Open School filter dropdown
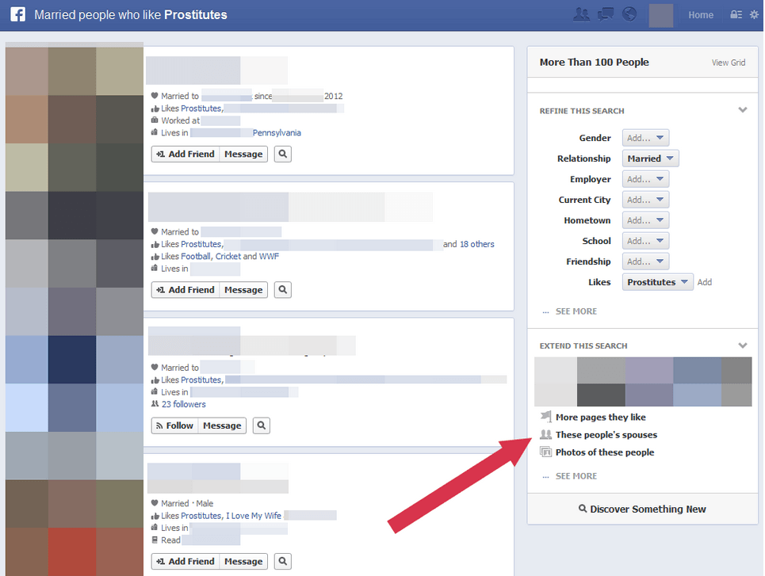765x576 pixels. pyautogui.click(x=645, y=241)
